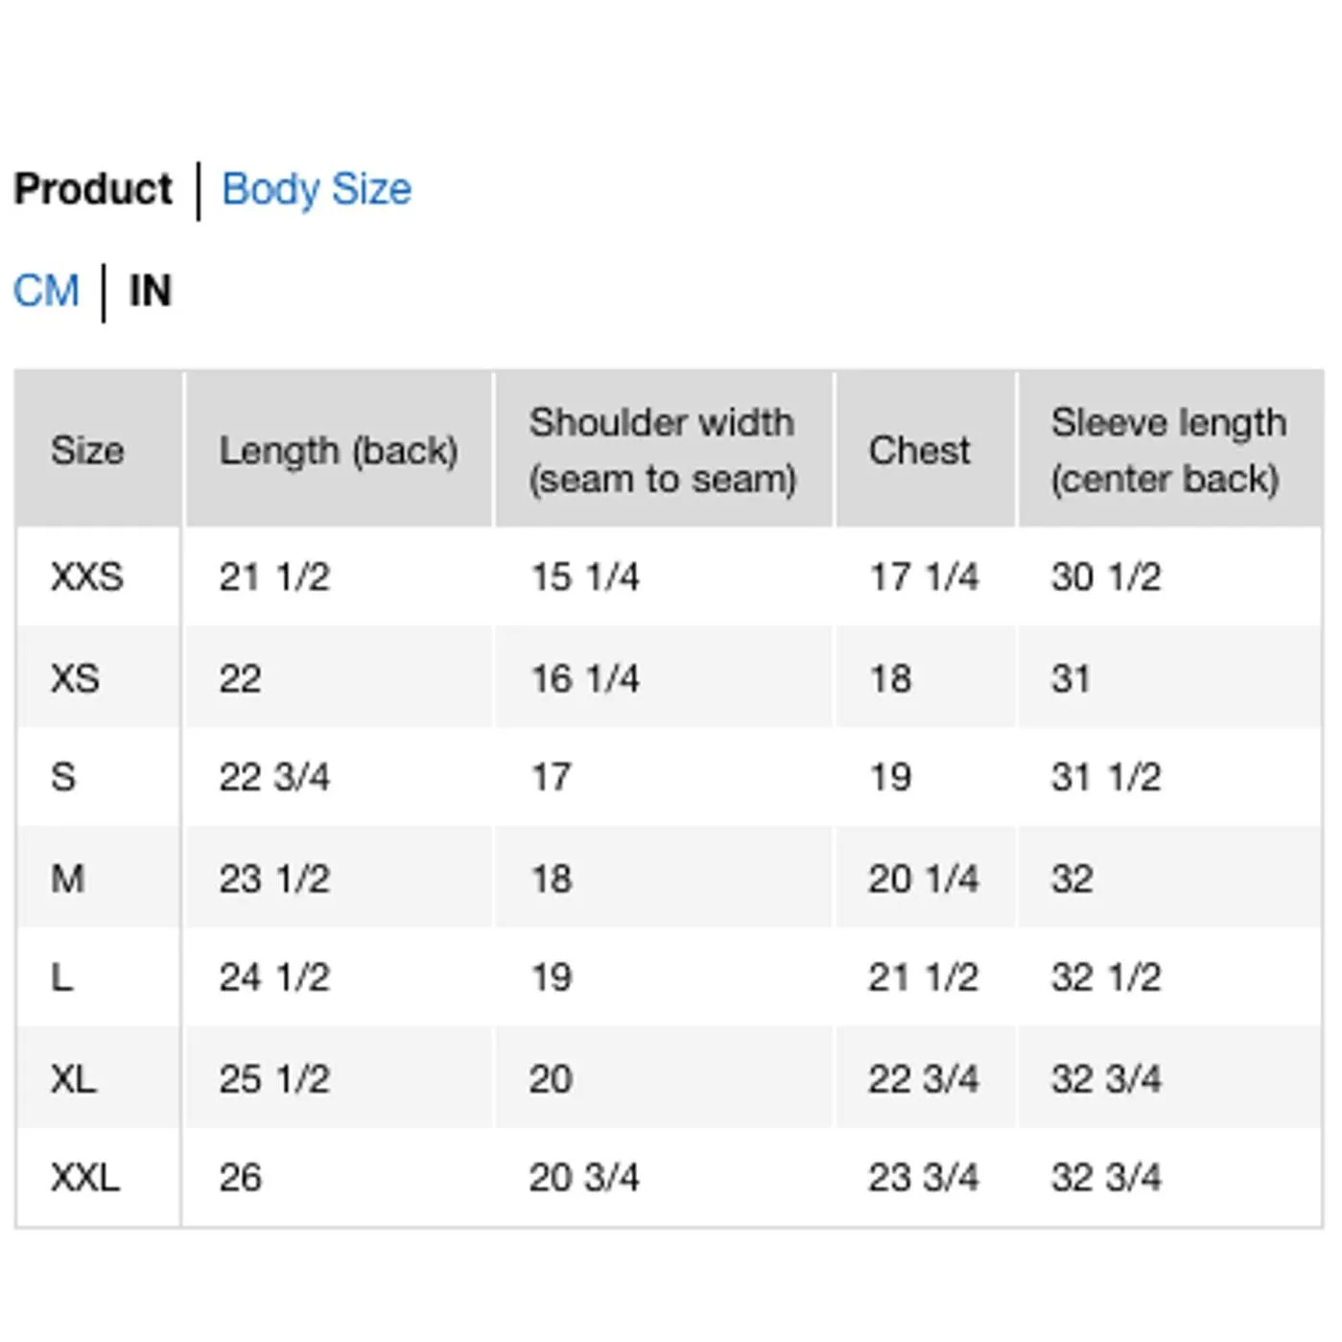1342x1342 pixels.
Task: Click the M size row label
Action: 68,879
